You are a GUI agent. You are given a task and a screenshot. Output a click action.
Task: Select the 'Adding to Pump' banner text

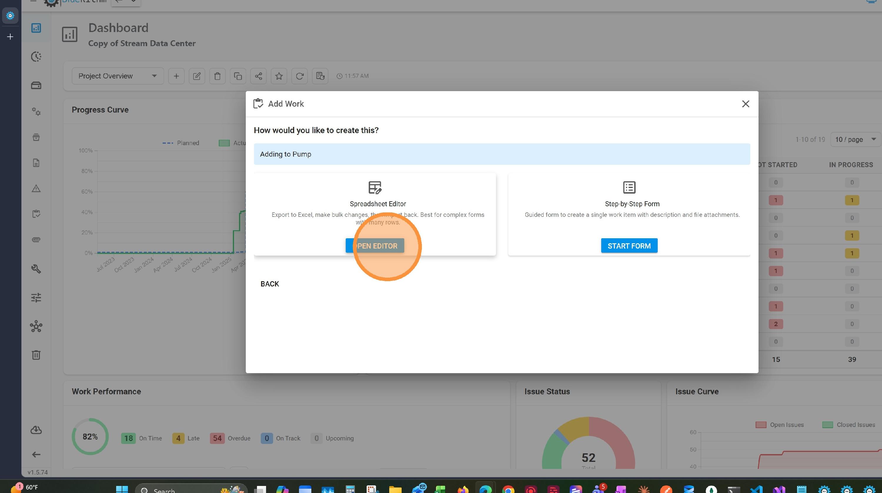click(285, 154)
